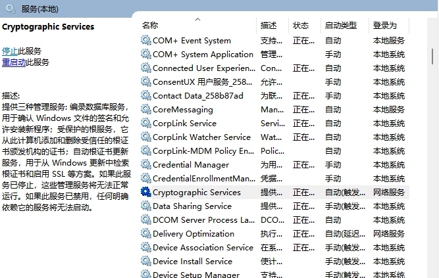Screen dimensions: 439x278
Task: Click the gear icon beside COM+ Event System
Action: point(145,41)
